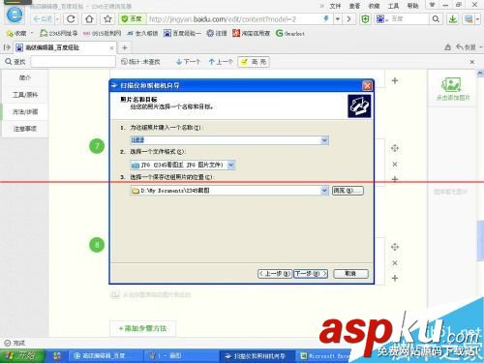Click the 工具/原料 section in sidebar
The height and width of the screenshot is (363, 484).
(x=25, y=95)
